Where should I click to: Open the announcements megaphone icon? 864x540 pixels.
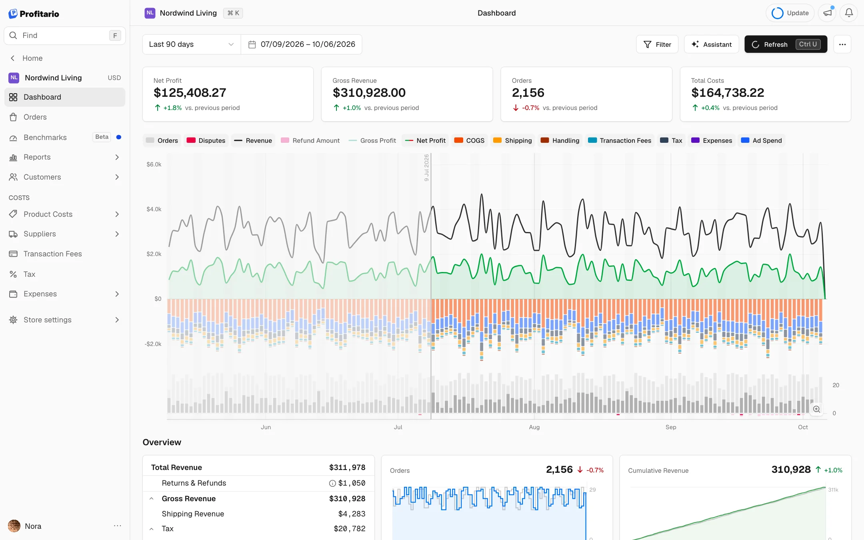point(828,13)
